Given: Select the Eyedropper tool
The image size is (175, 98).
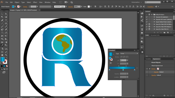Looking at the screenshot, I should click(2, 45).
